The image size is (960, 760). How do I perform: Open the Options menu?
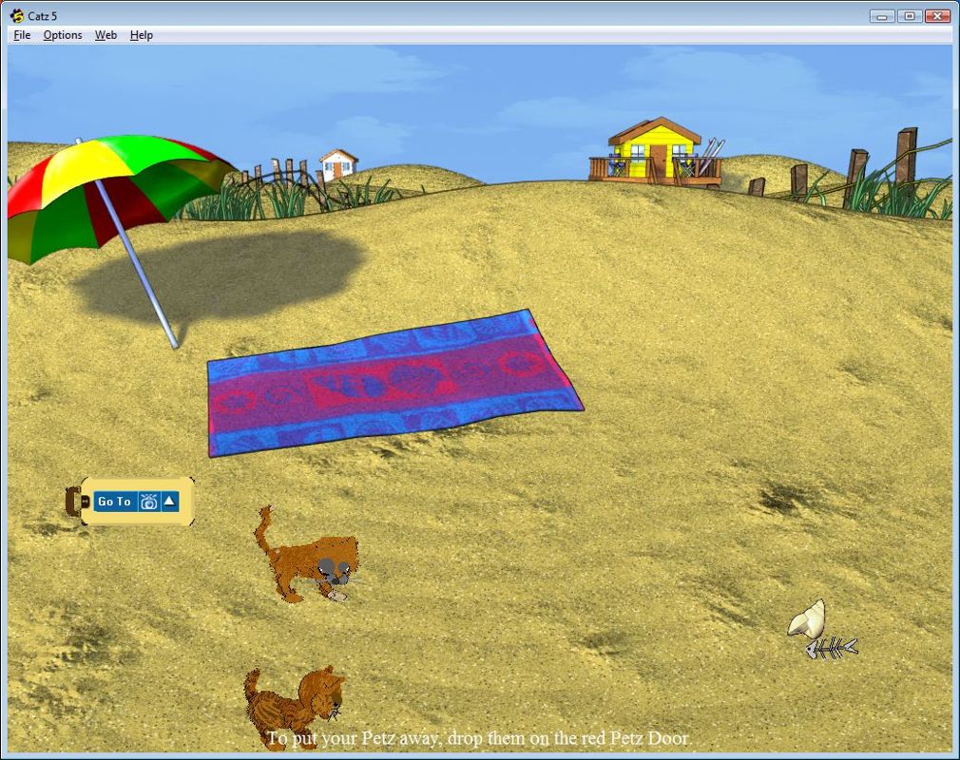click(62, 35)
